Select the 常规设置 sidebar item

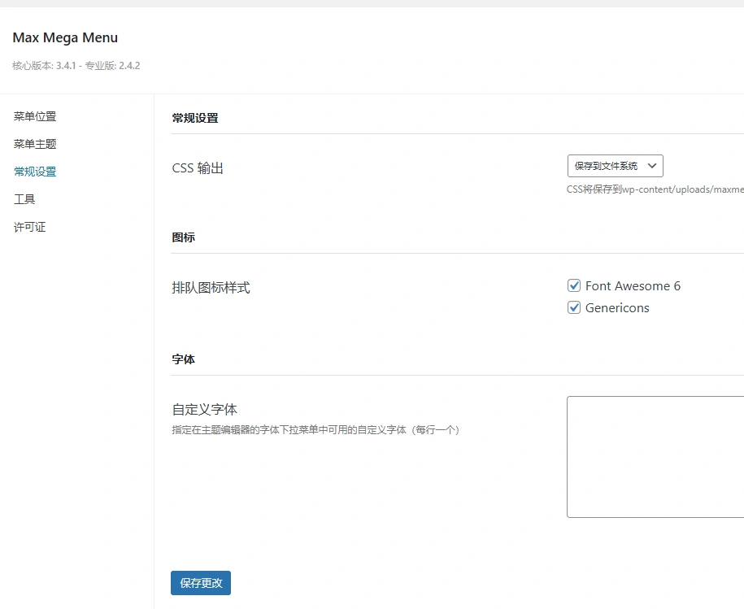(x=34, y=172)
